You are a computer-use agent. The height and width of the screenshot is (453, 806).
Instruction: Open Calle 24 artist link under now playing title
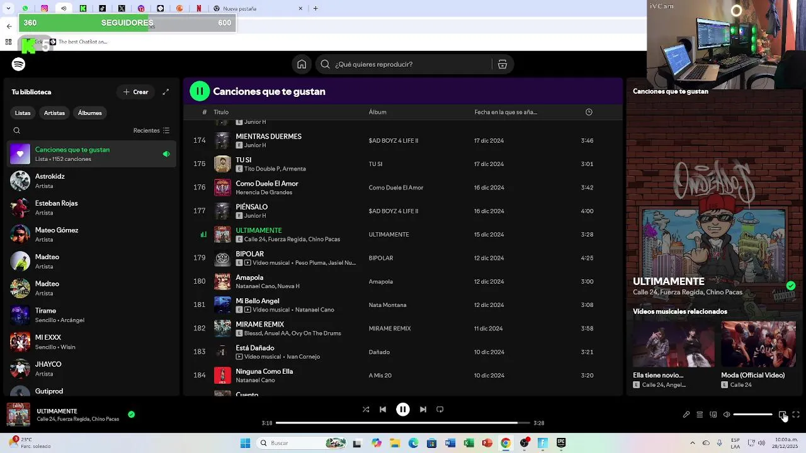(646, 293)
